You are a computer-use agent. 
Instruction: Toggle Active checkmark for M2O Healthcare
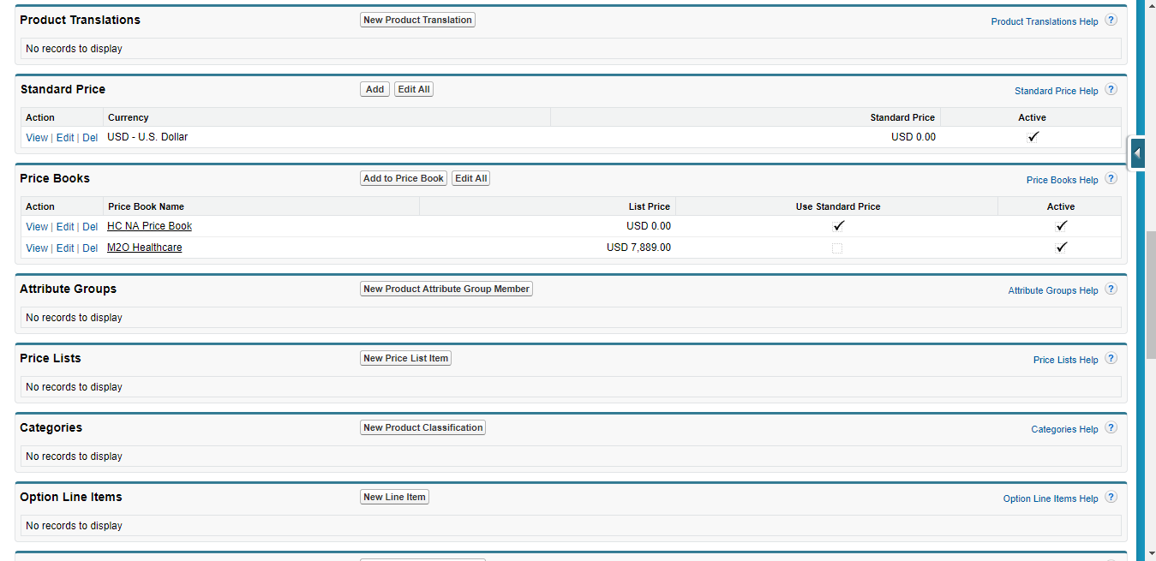[x=1061, y=248]
